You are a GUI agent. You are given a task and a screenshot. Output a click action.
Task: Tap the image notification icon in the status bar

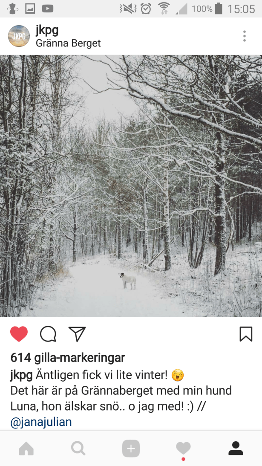(30, 9)
